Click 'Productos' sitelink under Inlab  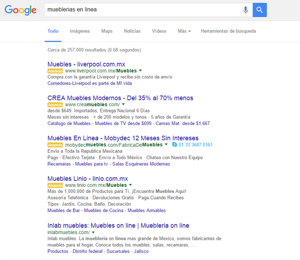tap(58, 251)
